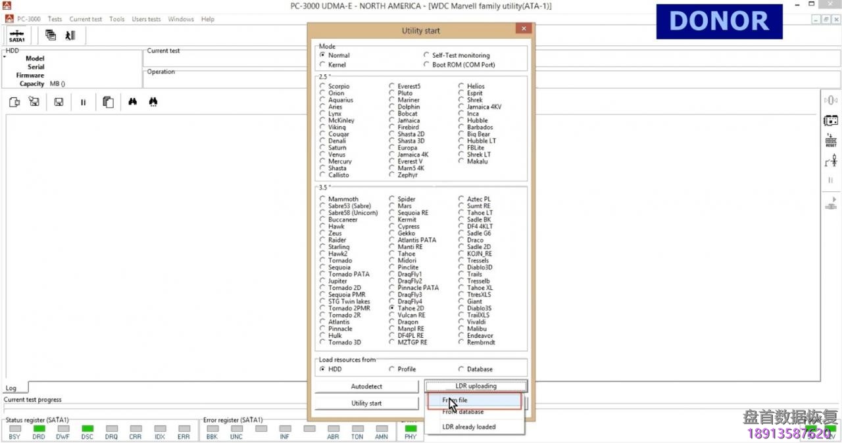Click the first binoculars search icon
The image size is (842, 443).
[x=132, y=102]
